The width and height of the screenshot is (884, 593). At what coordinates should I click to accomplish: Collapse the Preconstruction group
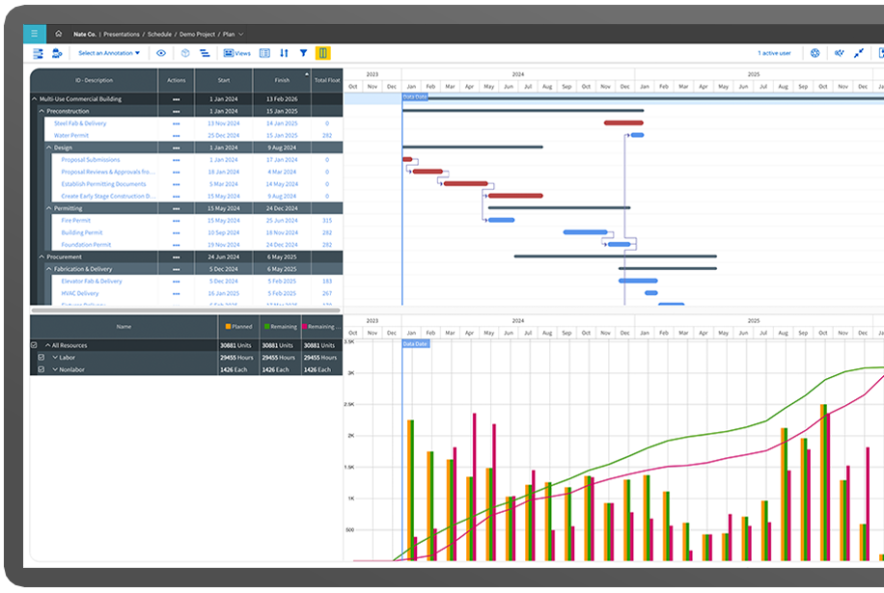tap(41, 112)
